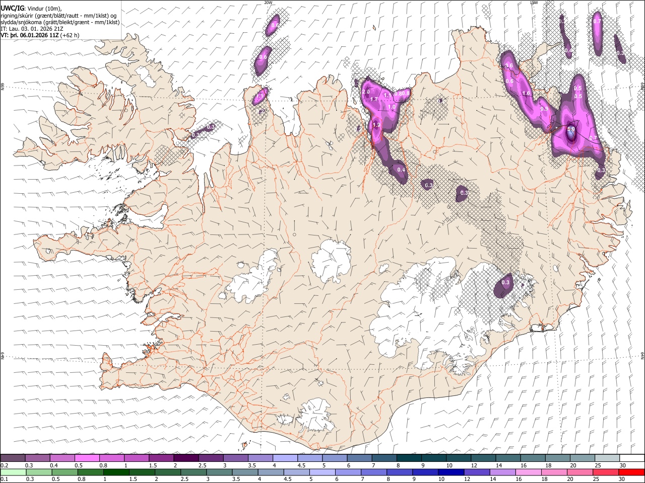Viewport: 645px width, 483px height.
Task: Pick the darkest purple legend swatch between 2 and 2.5
Action: (x=186, y=458)
